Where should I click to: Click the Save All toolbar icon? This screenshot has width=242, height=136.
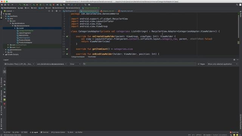click(x=5, y=5)
